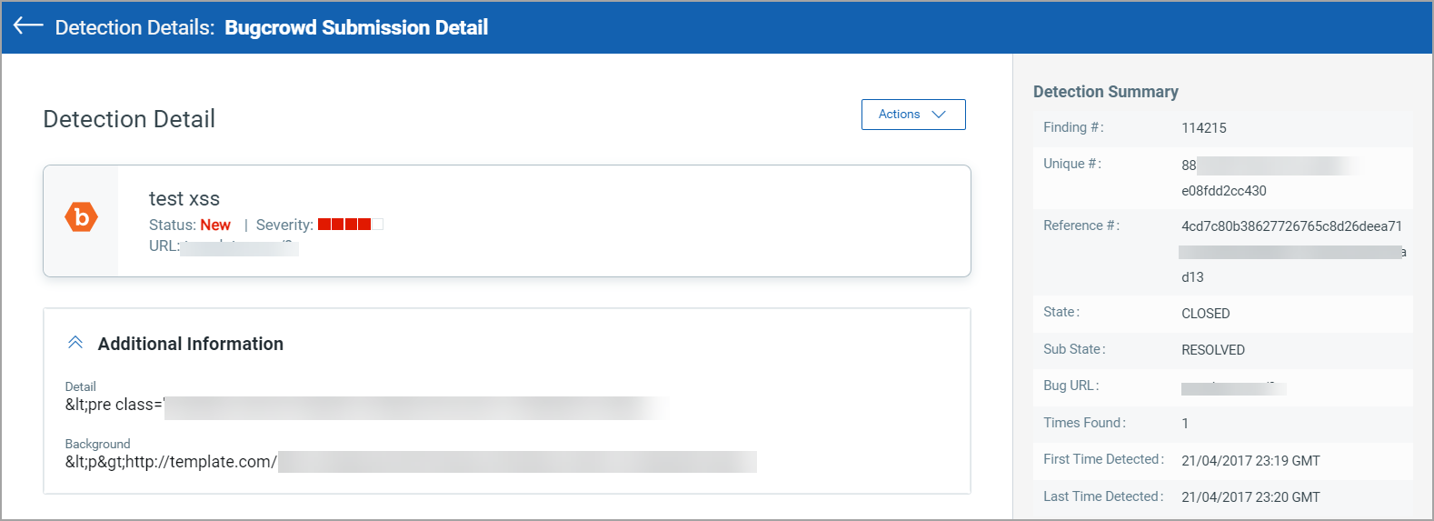Select the test xss detection title

point(184,198)
